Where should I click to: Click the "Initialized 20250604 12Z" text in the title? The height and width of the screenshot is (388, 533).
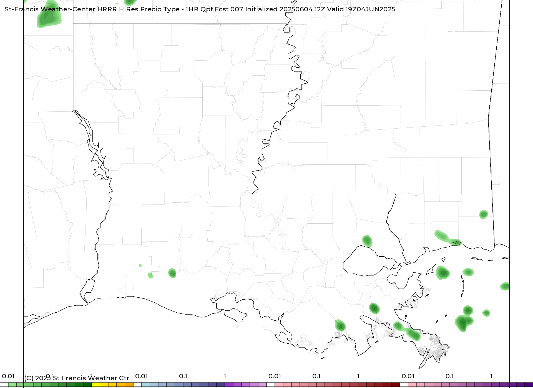(285, 9)
